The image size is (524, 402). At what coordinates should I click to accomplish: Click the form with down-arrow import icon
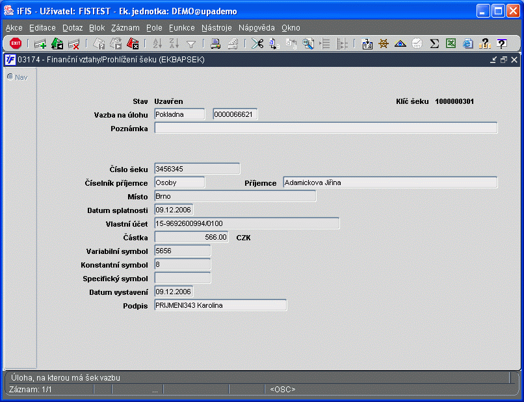(367, 44)
